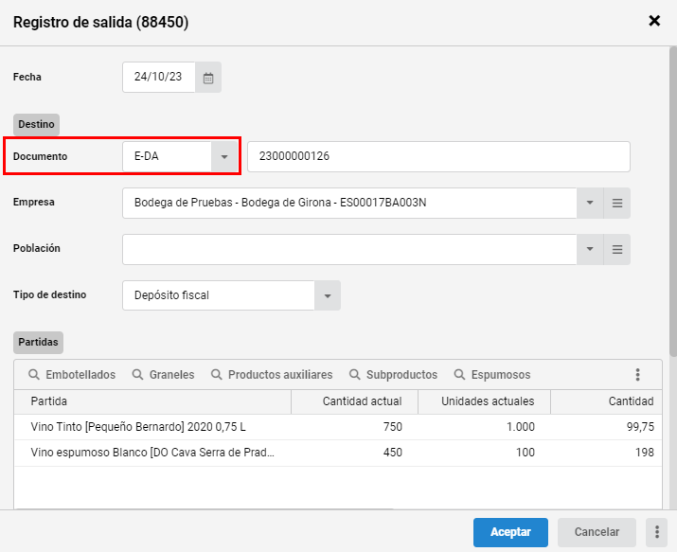
Task: Click the empty Población input field
Action: point(349,249)
